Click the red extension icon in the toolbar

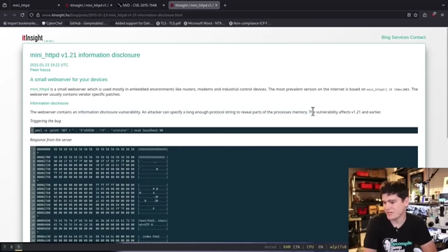pyautogui.click(x=434, y=15)
